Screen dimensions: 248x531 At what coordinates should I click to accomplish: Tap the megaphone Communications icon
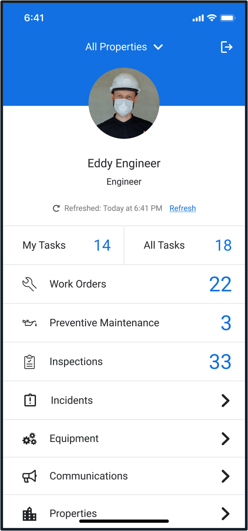click(29, 477)
